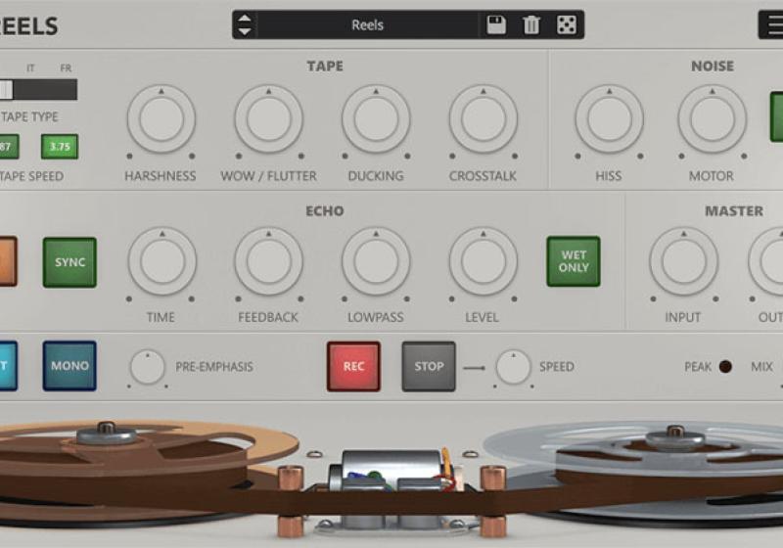Click the Crosstalk knob
Screen dimensions: 783x548
click(x=483, y=118)
